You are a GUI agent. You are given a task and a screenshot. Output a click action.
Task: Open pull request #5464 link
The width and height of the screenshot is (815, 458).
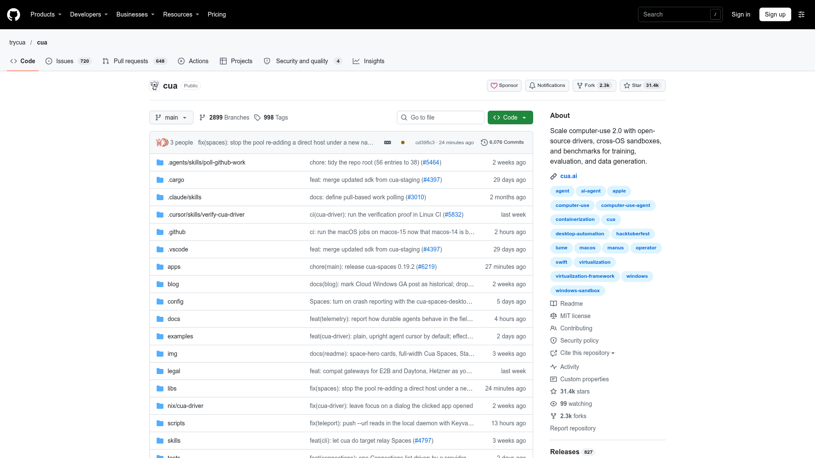point(431,162)
